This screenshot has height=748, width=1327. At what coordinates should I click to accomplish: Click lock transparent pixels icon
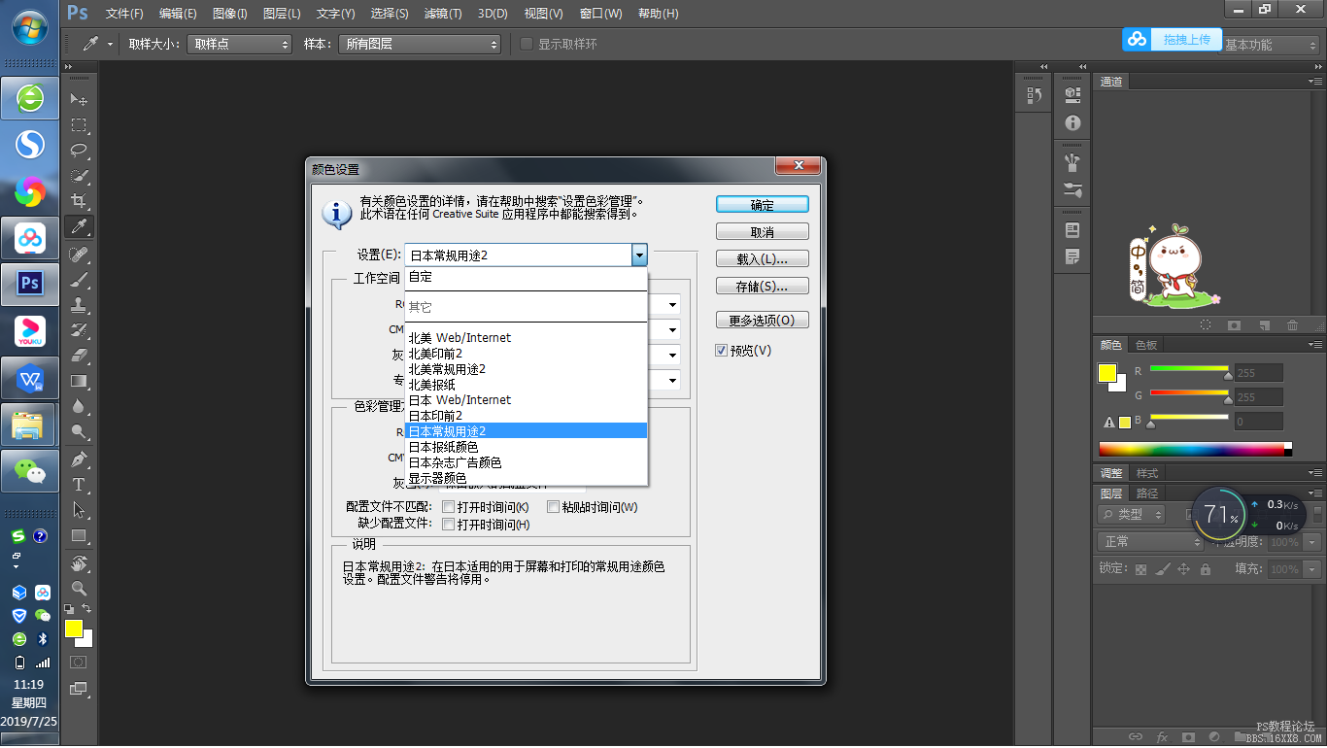(x=1140, y=569)
